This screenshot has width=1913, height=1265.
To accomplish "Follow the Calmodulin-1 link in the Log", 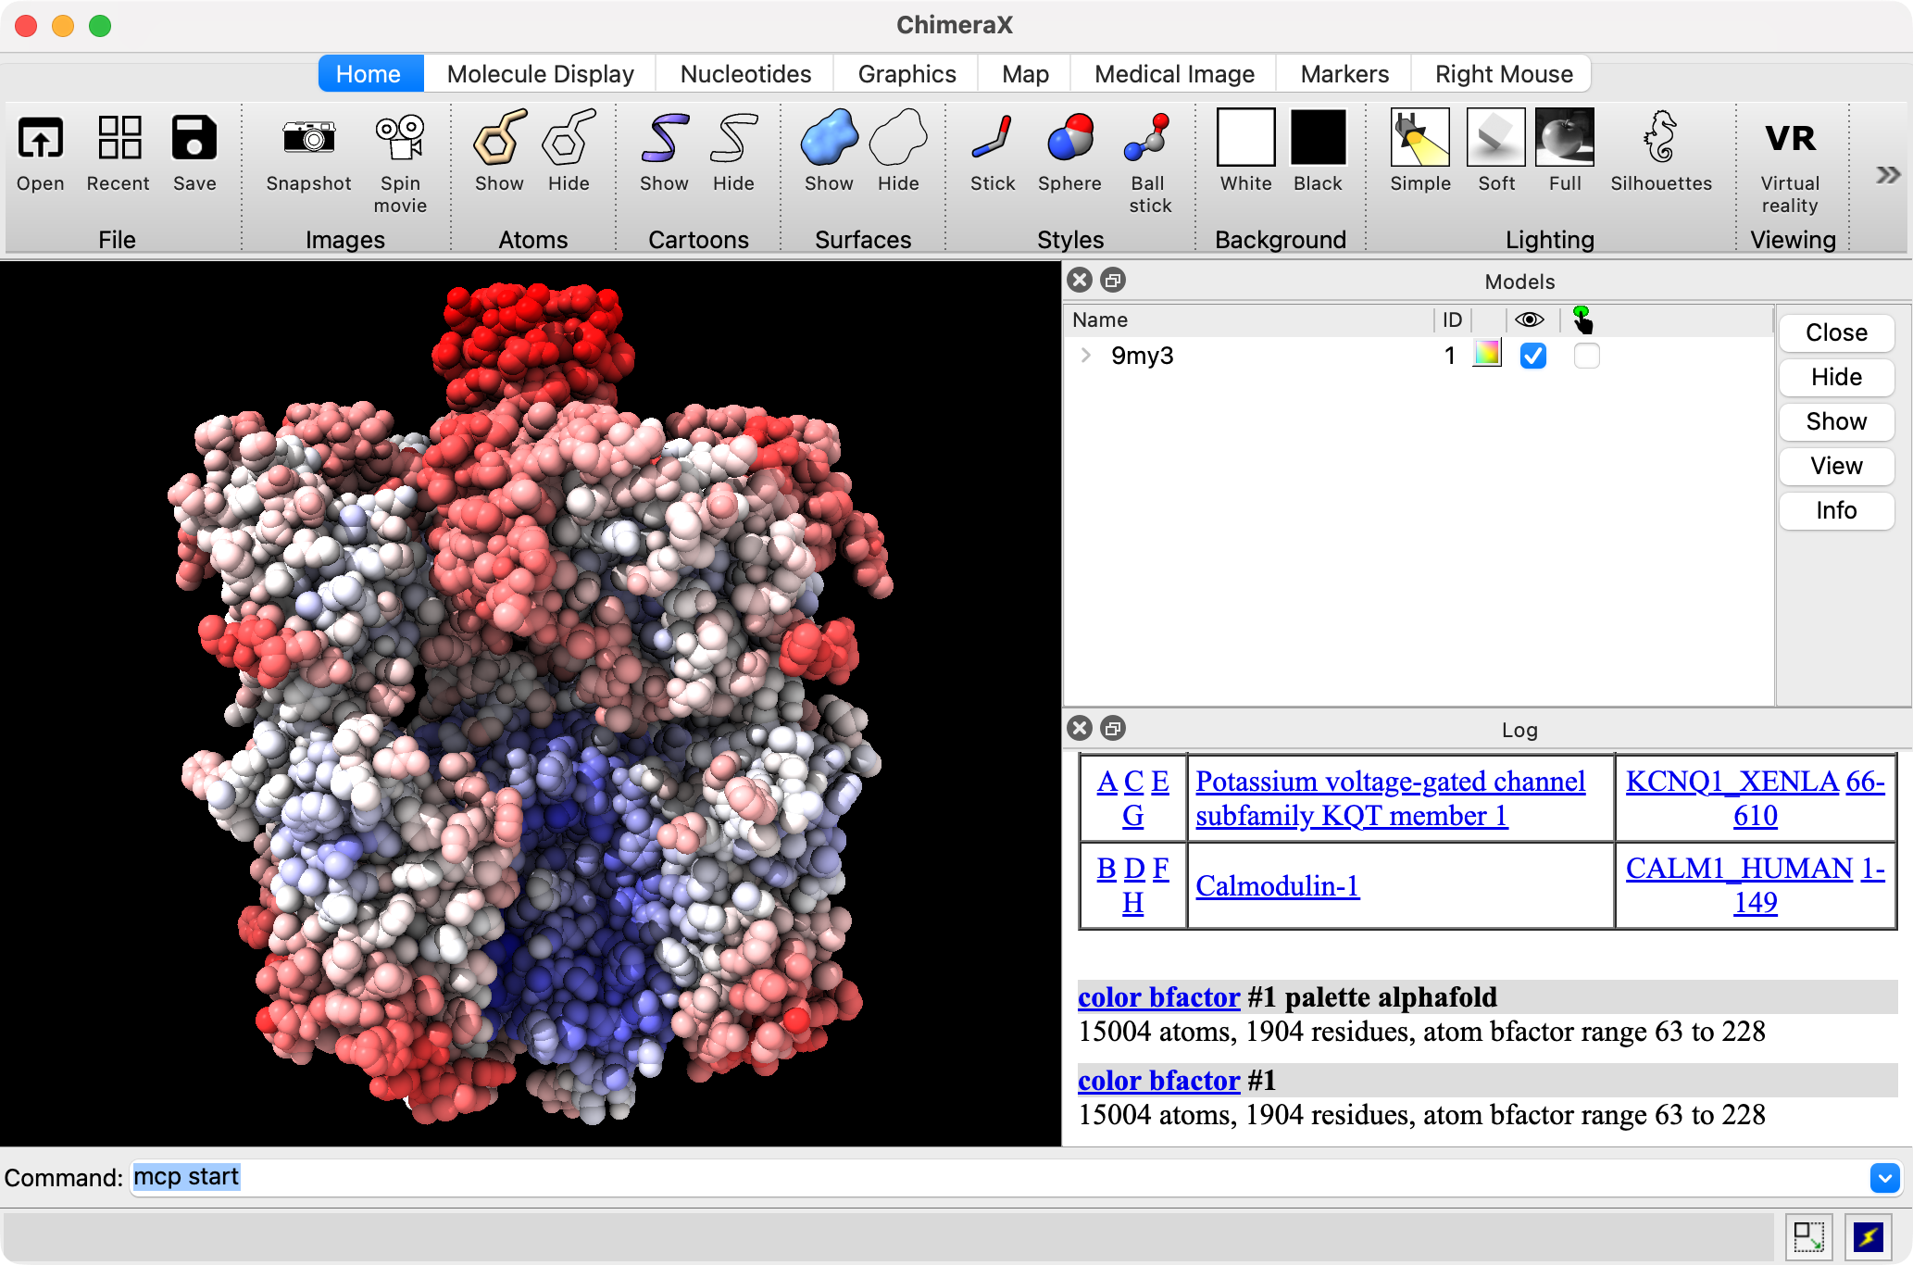I will pos(1277,886).
